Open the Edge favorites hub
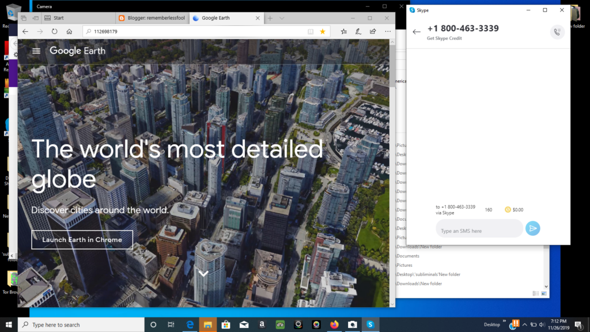This screenshot has height=332, width=590. pos(343,32)
